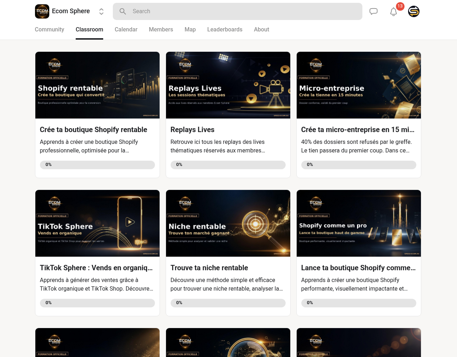This screenshot has height=357, width=457.
Task: Expand the group switcher chevrons
Action: (101, 11)
